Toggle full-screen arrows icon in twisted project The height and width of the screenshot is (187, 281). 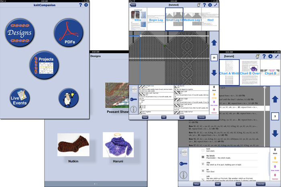pyautogui.click(x=216, y=5)
